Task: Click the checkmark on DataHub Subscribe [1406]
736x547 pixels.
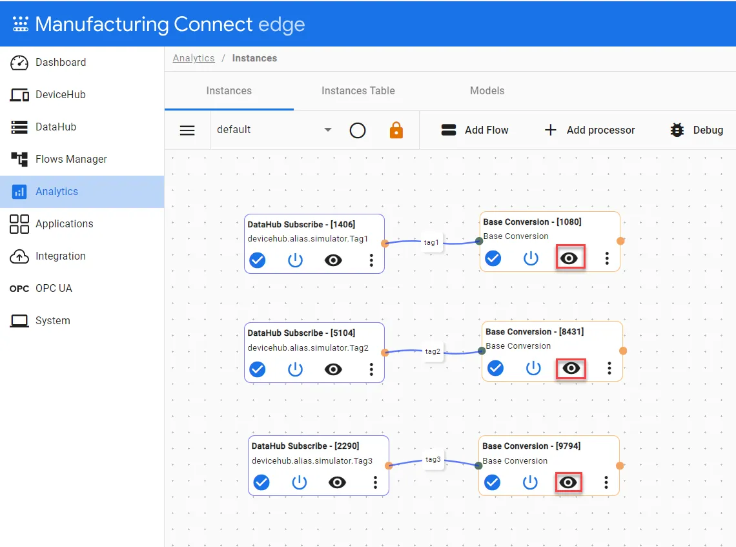Action: [257, 260]
